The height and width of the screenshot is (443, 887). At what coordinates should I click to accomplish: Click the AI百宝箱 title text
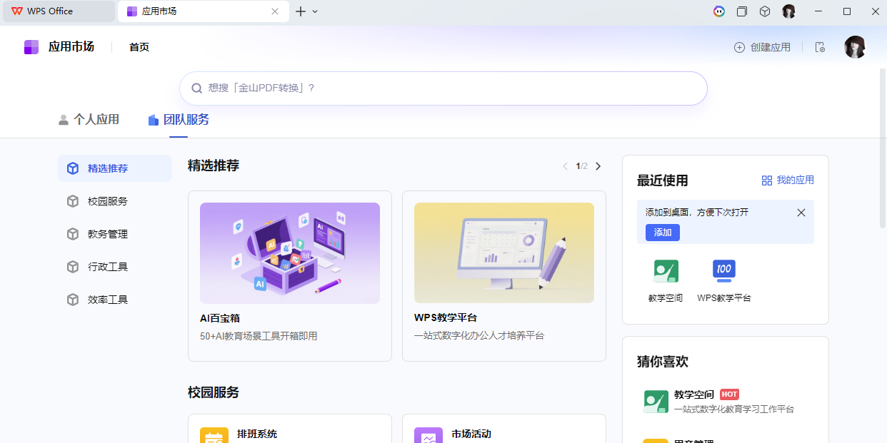(x=220, y=318)
